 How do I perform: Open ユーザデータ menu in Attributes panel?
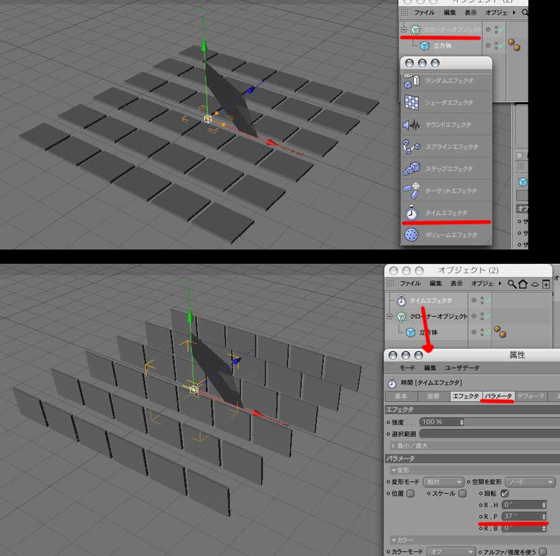(462, 368)
